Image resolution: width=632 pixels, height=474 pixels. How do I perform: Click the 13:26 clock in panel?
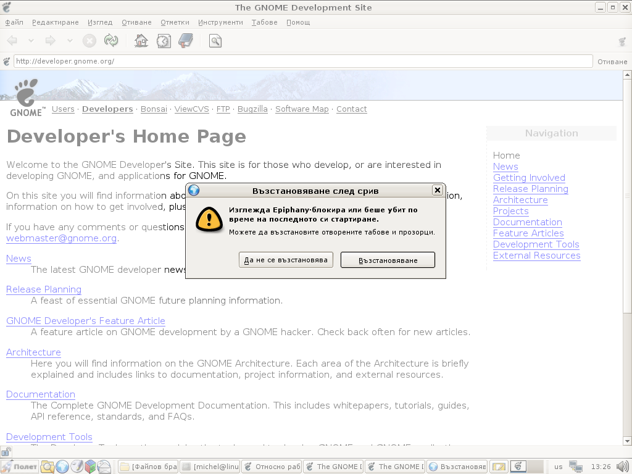(601, 467)
